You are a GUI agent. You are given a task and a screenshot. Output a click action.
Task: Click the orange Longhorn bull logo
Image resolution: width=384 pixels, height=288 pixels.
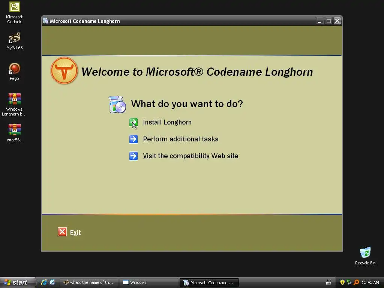pos(64,70)
